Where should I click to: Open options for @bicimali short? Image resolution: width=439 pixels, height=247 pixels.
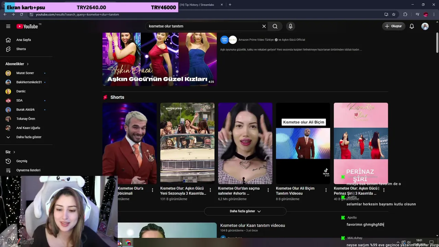pos(152,190)
